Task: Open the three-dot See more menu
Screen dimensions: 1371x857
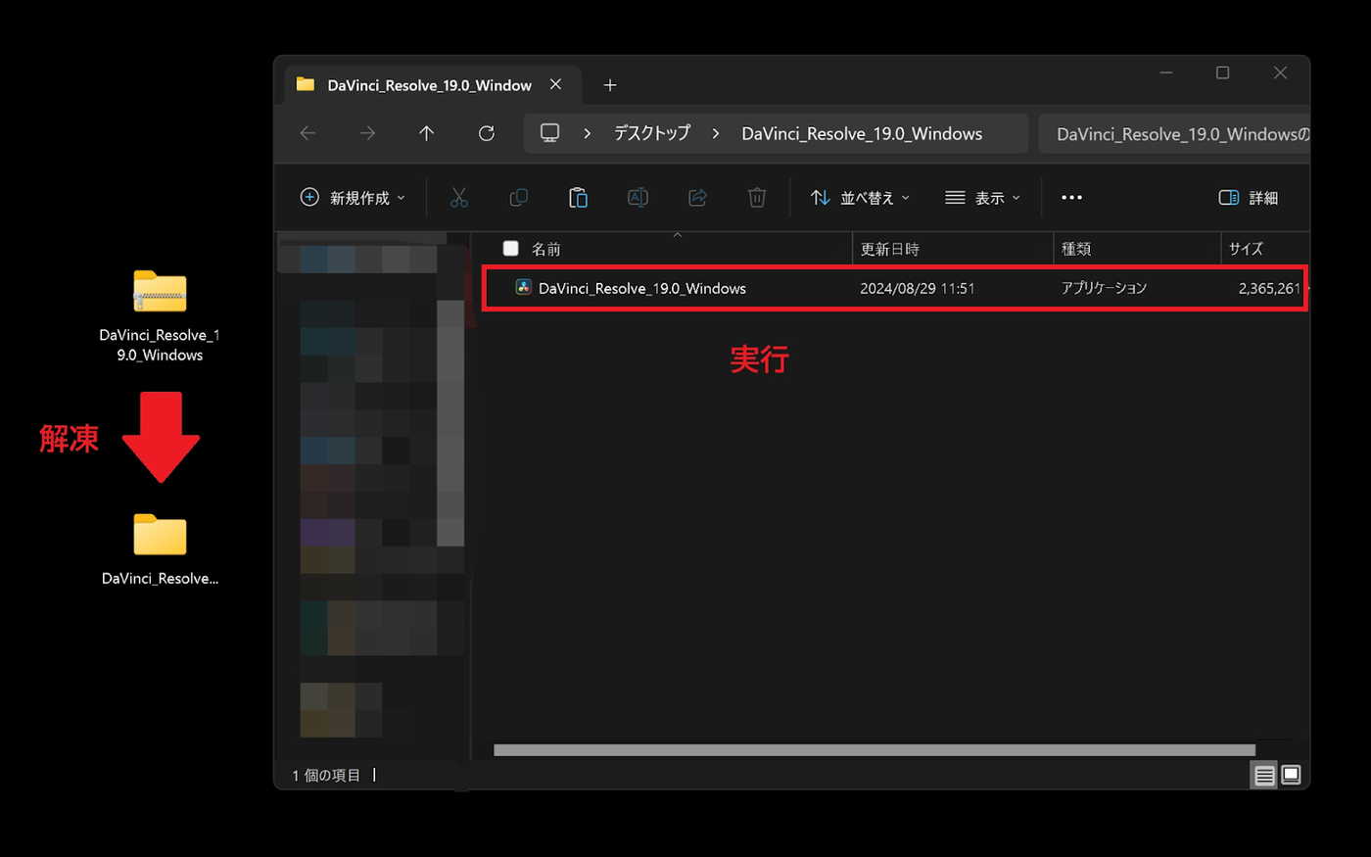Action: (x=1072, y=198)
